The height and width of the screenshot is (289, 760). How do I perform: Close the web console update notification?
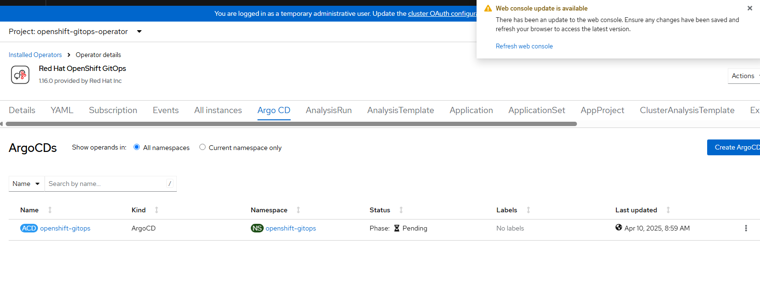coord(749,8)
